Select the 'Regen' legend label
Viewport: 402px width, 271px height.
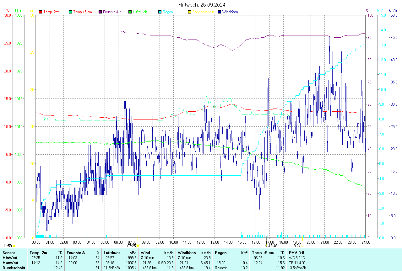click(x=168, y=12)
